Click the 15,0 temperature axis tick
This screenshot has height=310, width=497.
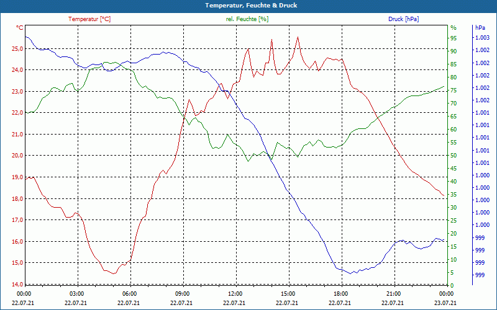17,263
